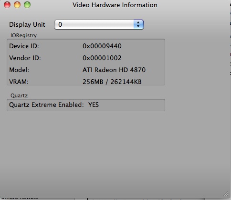
Task: Close the Video Hardware Information window
Action: pos(7,5)
